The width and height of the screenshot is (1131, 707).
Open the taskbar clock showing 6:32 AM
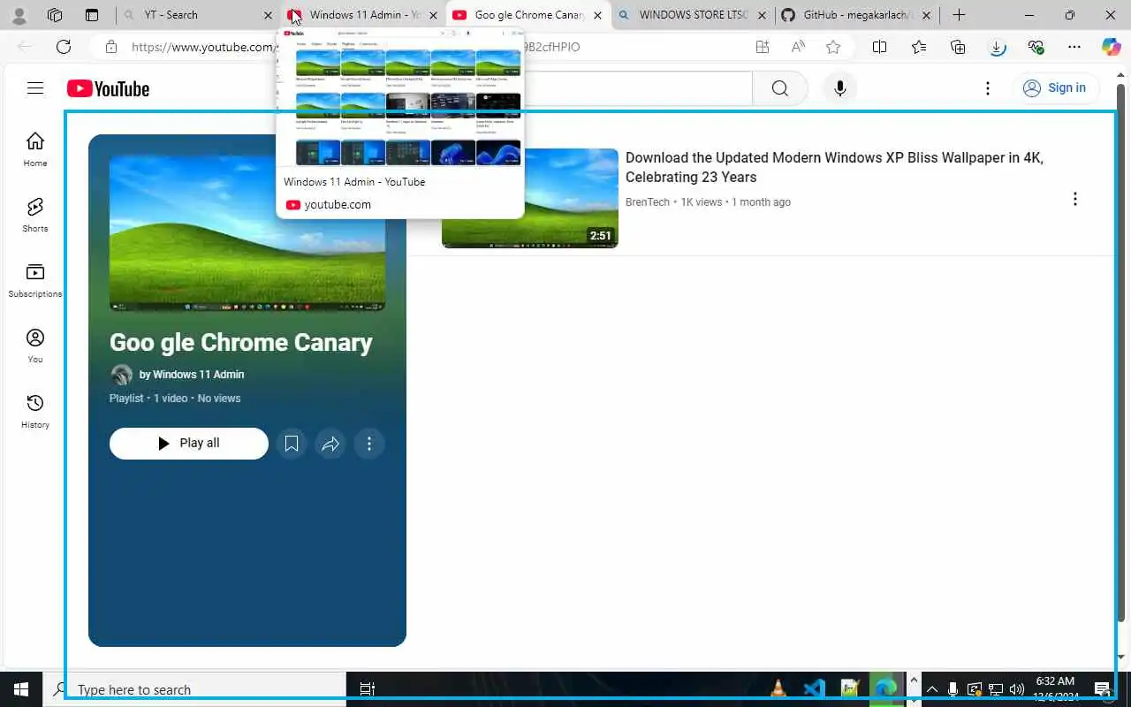click(1055, 689)
